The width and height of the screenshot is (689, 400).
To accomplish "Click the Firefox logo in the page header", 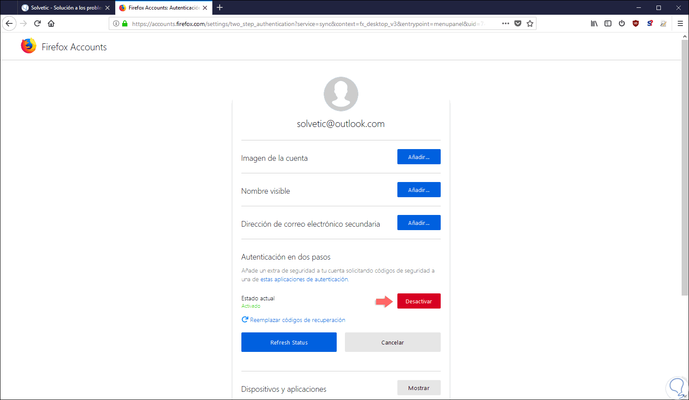I will (x=29, y=46).
